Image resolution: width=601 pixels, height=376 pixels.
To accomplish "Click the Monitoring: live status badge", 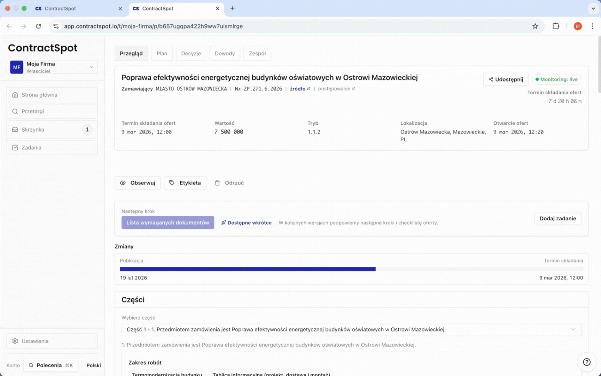I will pyautogui.click(x=556, y=79).
